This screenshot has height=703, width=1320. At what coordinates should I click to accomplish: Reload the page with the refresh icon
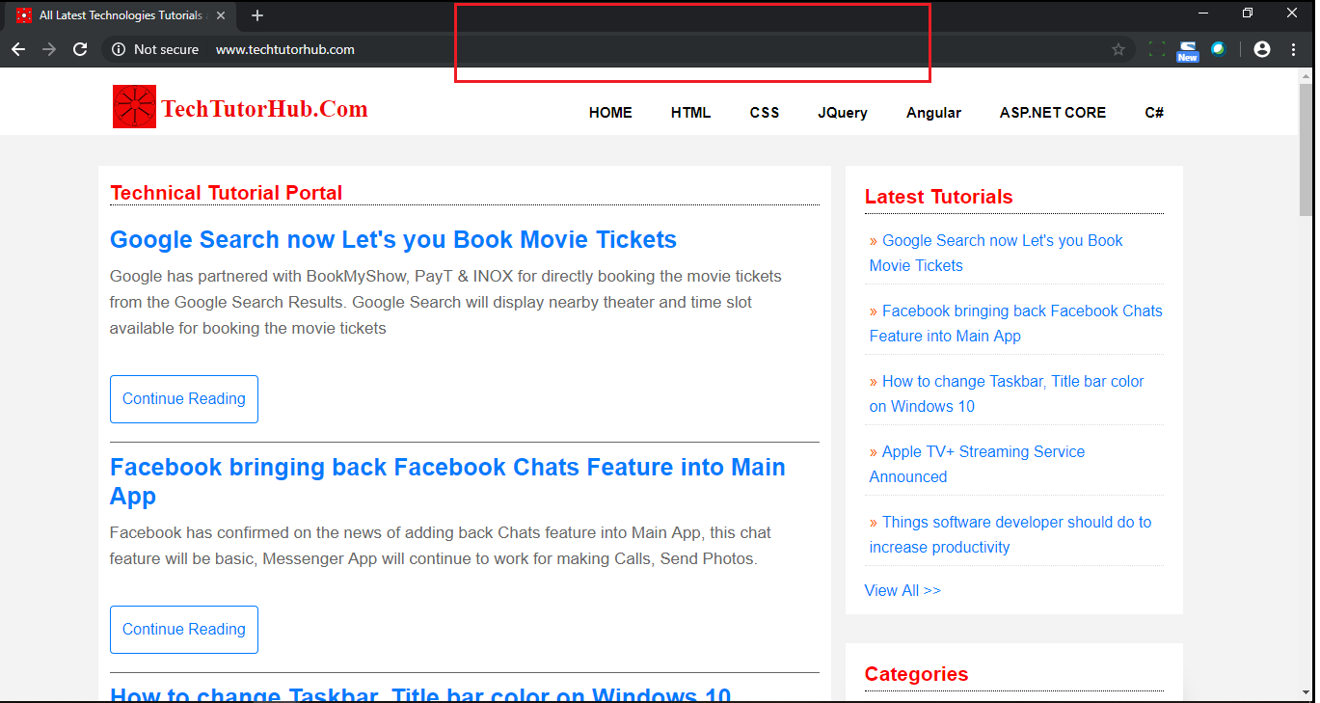click(x=80, y=49)
